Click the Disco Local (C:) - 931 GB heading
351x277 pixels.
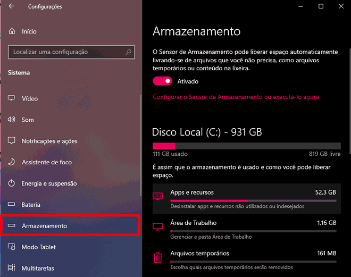[207, 132]
